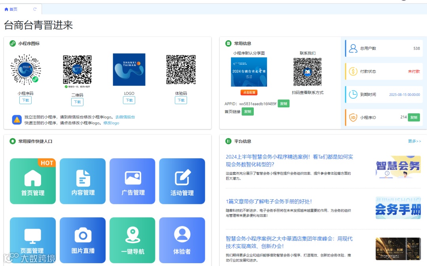The height and width of the screenshot is (266, 427).
Task: Open the 页面管理 shortcut tile
Action: click(x=33, y=240)
